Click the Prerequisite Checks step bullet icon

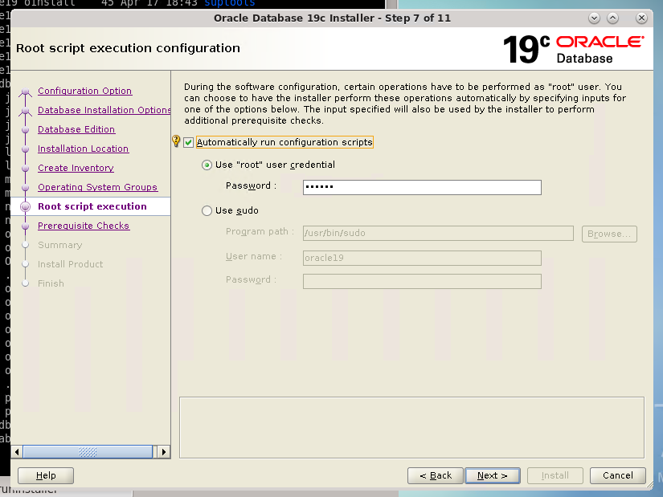[x=26, y=226]
